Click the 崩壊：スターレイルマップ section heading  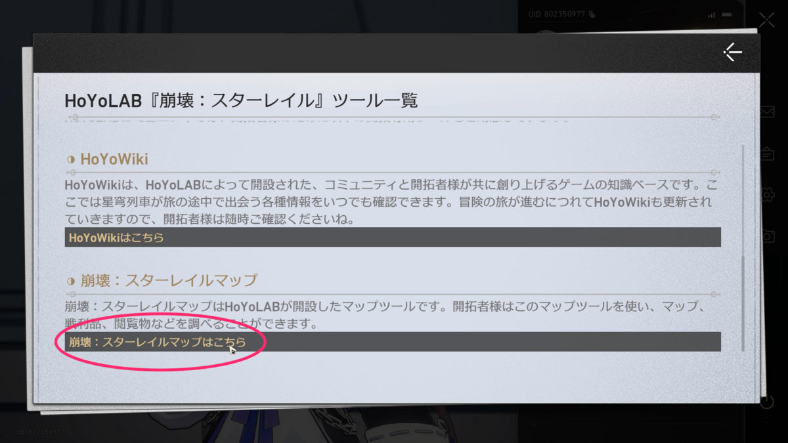tap(169, 280)
